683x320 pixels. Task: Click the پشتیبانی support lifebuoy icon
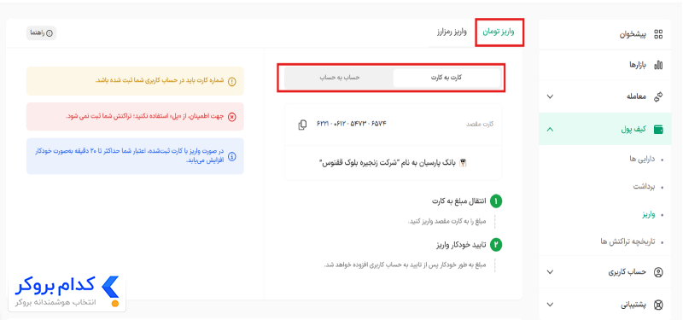[x=658, y=305]
